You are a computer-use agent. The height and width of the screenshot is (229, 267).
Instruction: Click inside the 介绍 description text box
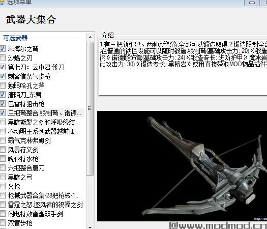coord(183,68)
